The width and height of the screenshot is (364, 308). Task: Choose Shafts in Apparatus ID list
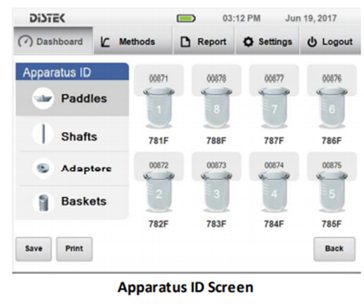72,137
